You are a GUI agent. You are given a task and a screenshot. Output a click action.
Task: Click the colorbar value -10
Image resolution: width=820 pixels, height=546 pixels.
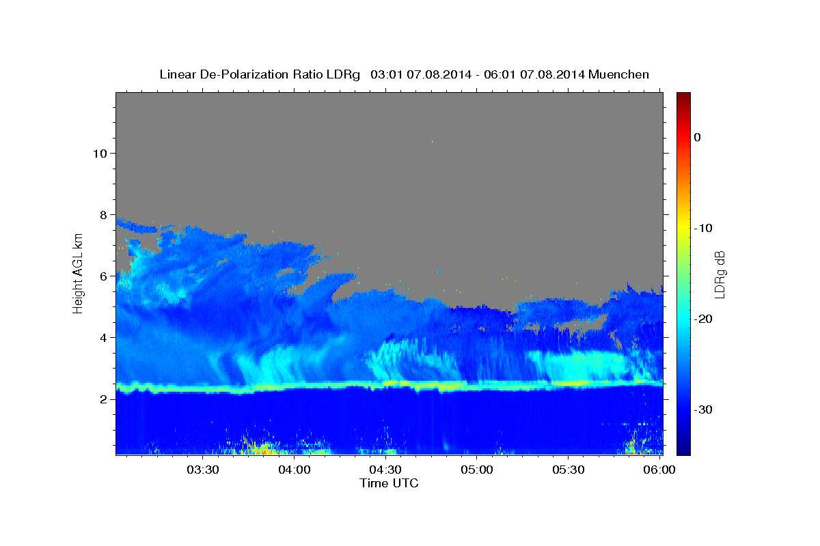coord(704,228)
